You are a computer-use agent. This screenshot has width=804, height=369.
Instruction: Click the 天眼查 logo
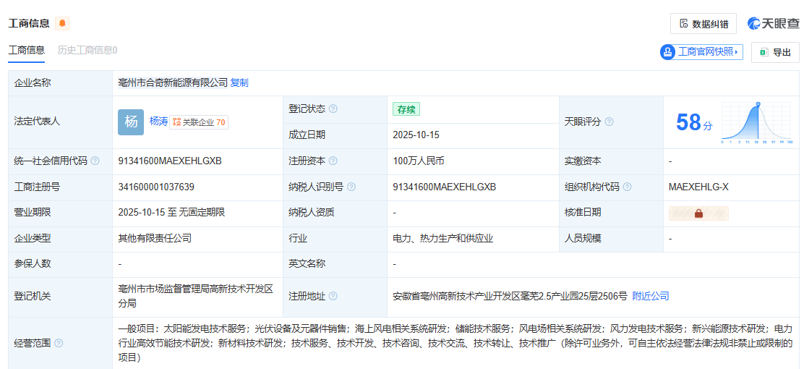pyautogui.click(x=774, y=24)
